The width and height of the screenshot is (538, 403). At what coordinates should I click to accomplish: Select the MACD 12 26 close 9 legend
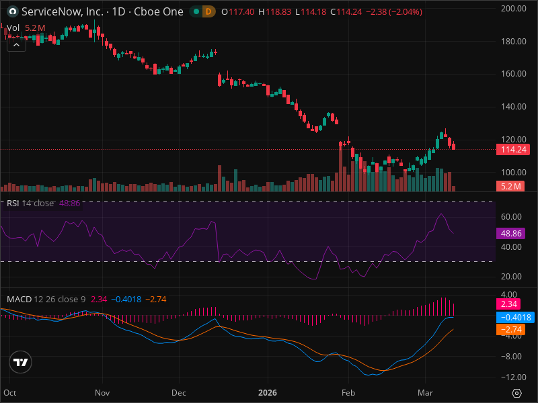[46, 299]
